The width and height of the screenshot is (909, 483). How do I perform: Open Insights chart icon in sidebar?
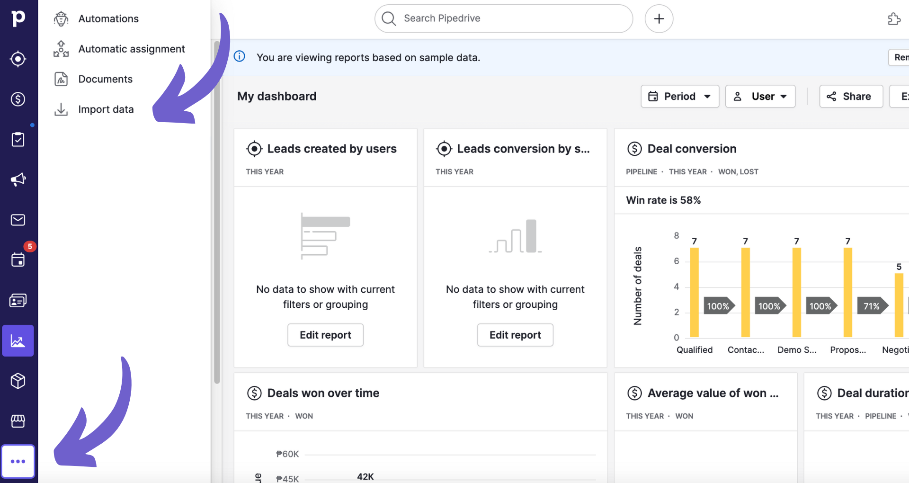(18, 340)
